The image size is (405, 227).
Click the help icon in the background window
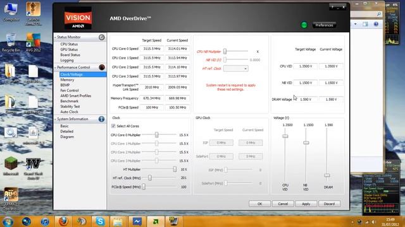coord(376,24)
